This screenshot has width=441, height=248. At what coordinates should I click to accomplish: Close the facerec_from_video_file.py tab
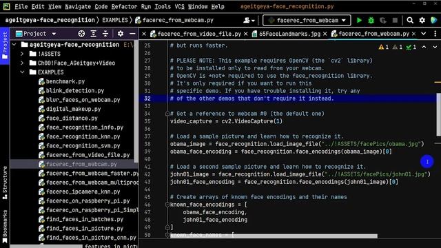pos(245,34)
